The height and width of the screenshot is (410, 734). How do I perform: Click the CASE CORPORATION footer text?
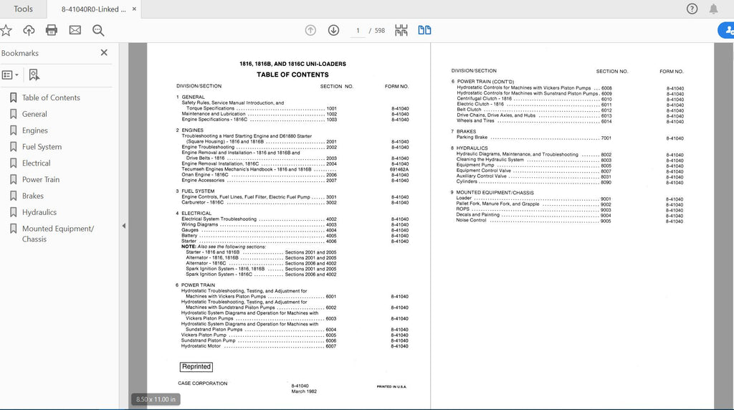pyautogui.click(x=203, y=383)
